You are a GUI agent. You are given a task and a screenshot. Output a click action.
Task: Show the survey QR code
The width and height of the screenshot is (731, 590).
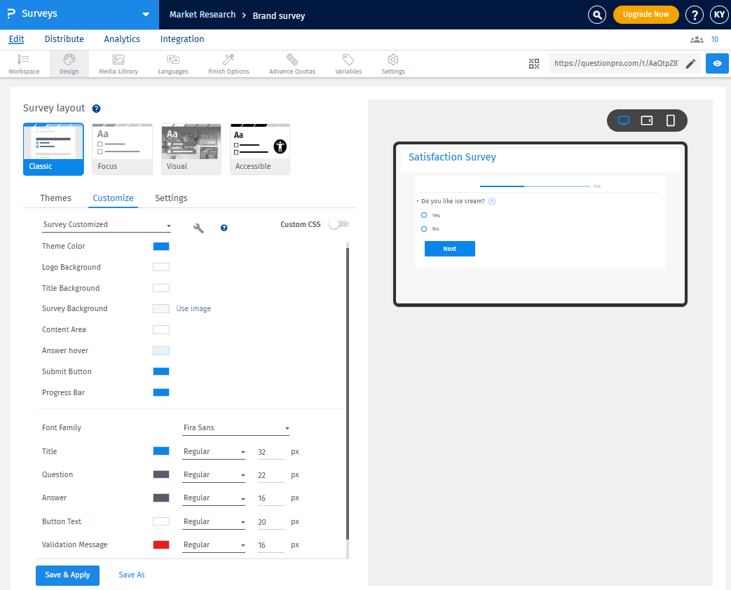coord(534,63)
